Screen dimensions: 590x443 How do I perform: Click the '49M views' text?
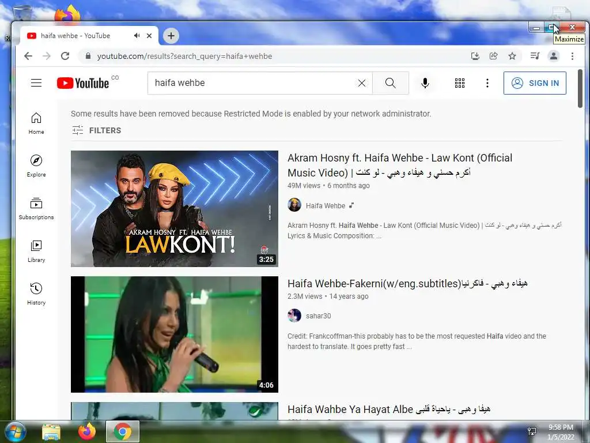304,186
